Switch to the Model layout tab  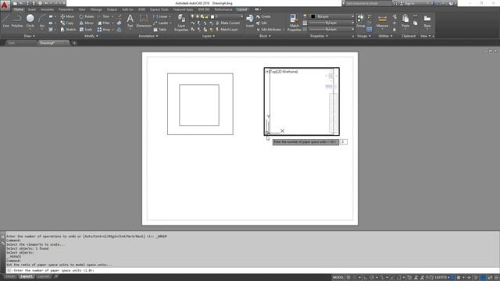(10, 276)
